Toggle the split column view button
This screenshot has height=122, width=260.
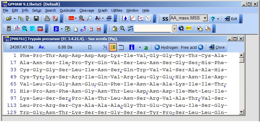click(x=121, y=47)
